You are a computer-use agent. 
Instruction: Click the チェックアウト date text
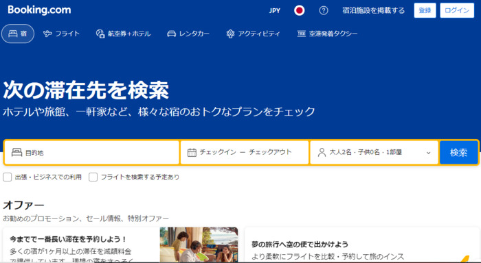pos(270,152)
